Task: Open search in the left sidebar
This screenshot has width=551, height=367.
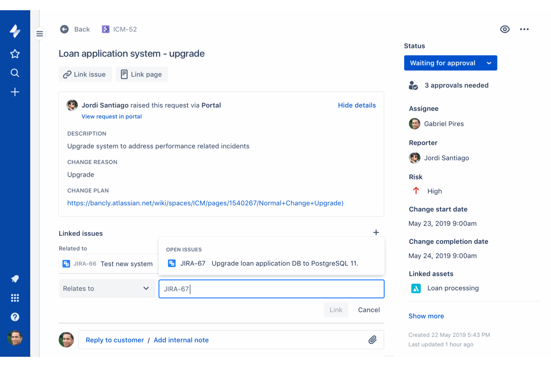Action: click(x=15, y=73)
